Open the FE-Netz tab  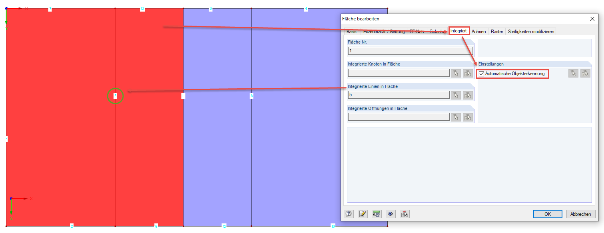[417, 32]
